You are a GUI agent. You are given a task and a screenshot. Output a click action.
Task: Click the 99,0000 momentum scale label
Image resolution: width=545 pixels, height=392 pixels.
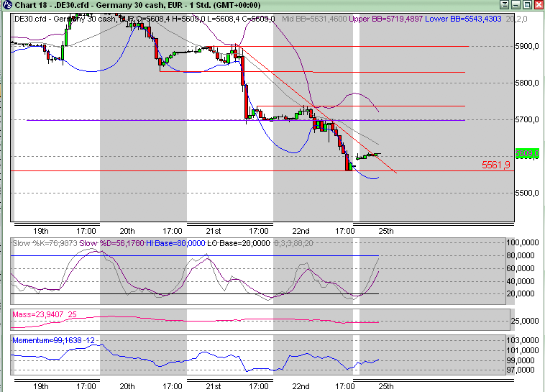[521, 360]
